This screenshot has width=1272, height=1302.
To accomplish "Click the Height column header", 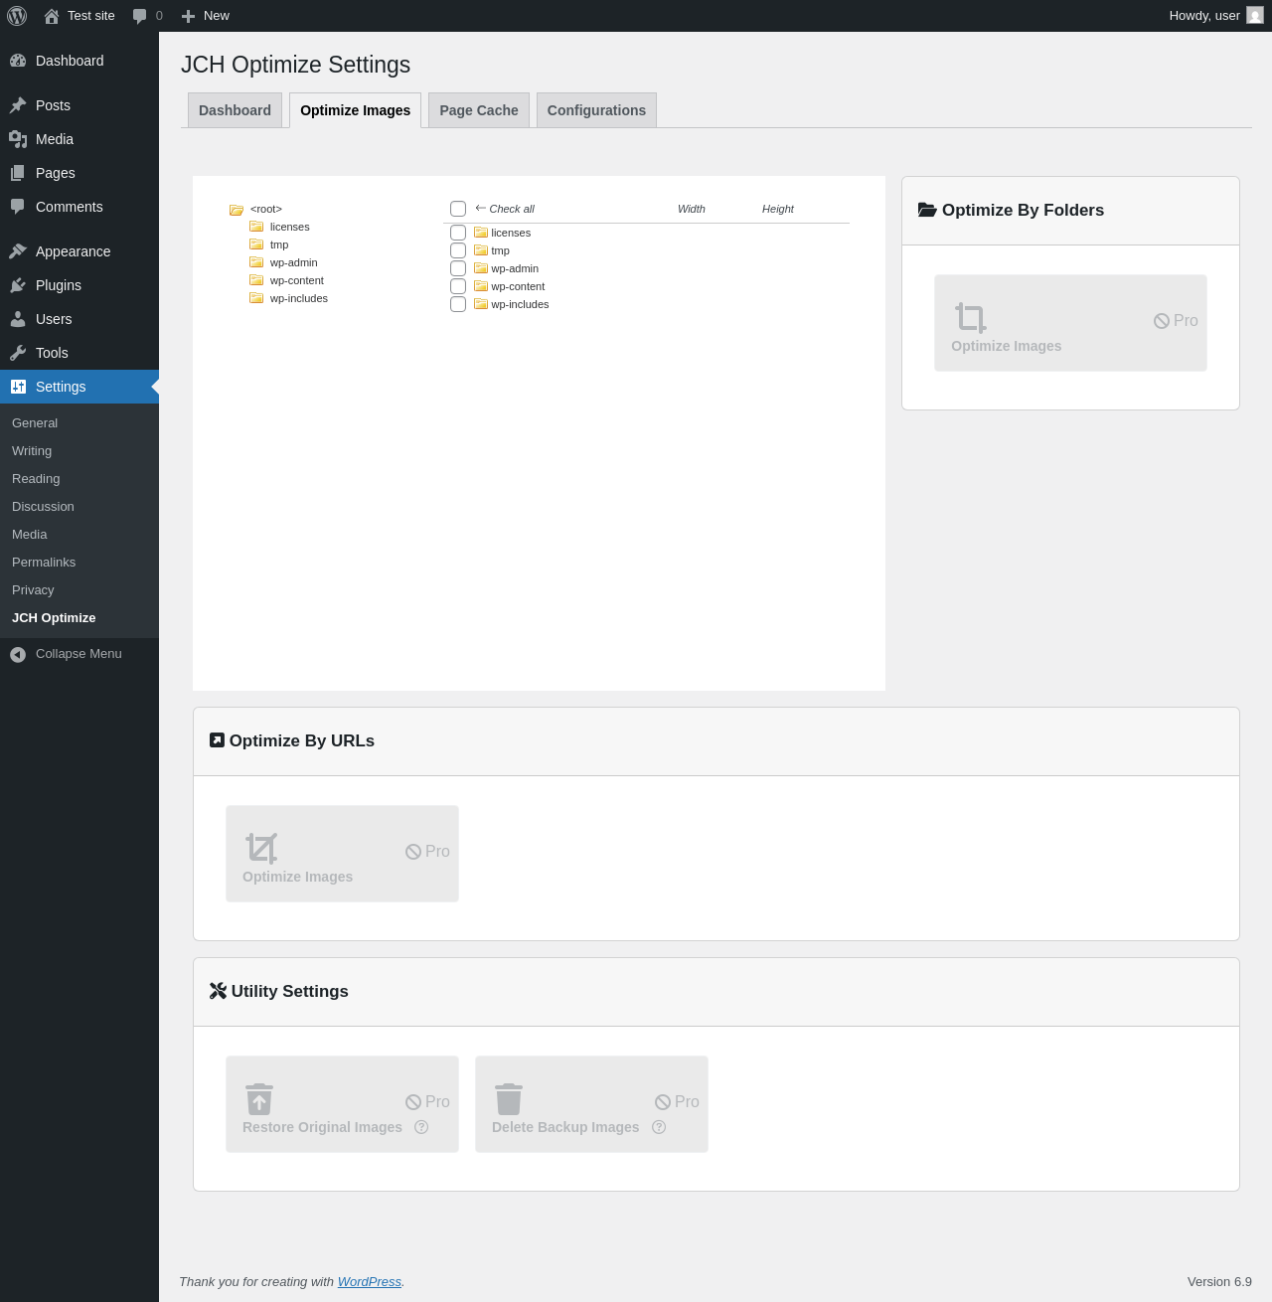I will 778,209.
